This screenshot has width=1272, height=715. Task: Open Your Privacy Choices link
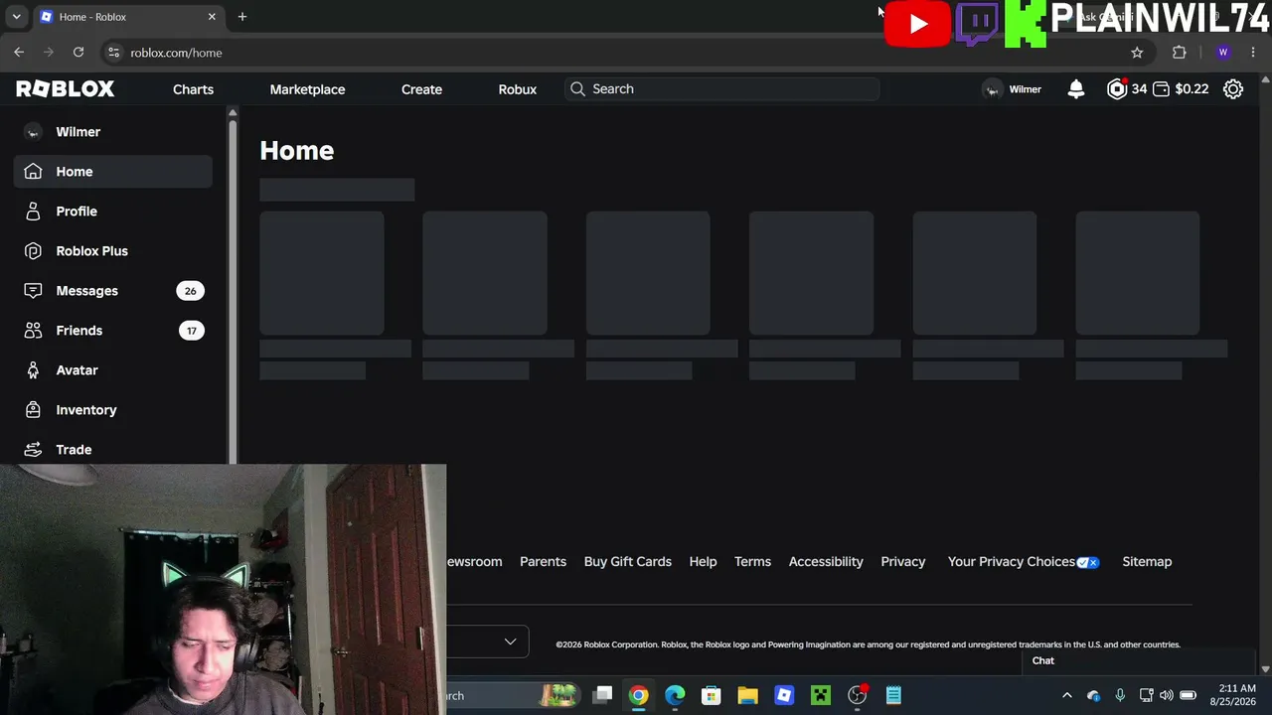(1024, 562)
